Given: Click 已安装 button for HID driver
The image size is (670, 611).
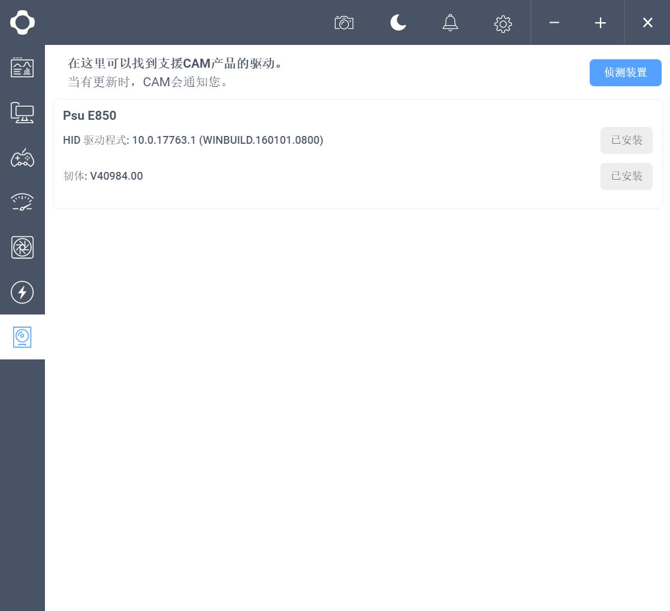Looking at the screenshot, I should [x=626, y=140].
